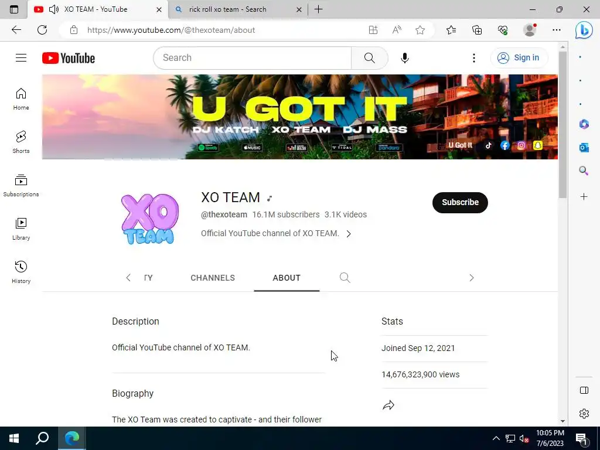This screenshot has width=600, height=450.
Task: Open Library from sidebar
Action: coord(21,229)
